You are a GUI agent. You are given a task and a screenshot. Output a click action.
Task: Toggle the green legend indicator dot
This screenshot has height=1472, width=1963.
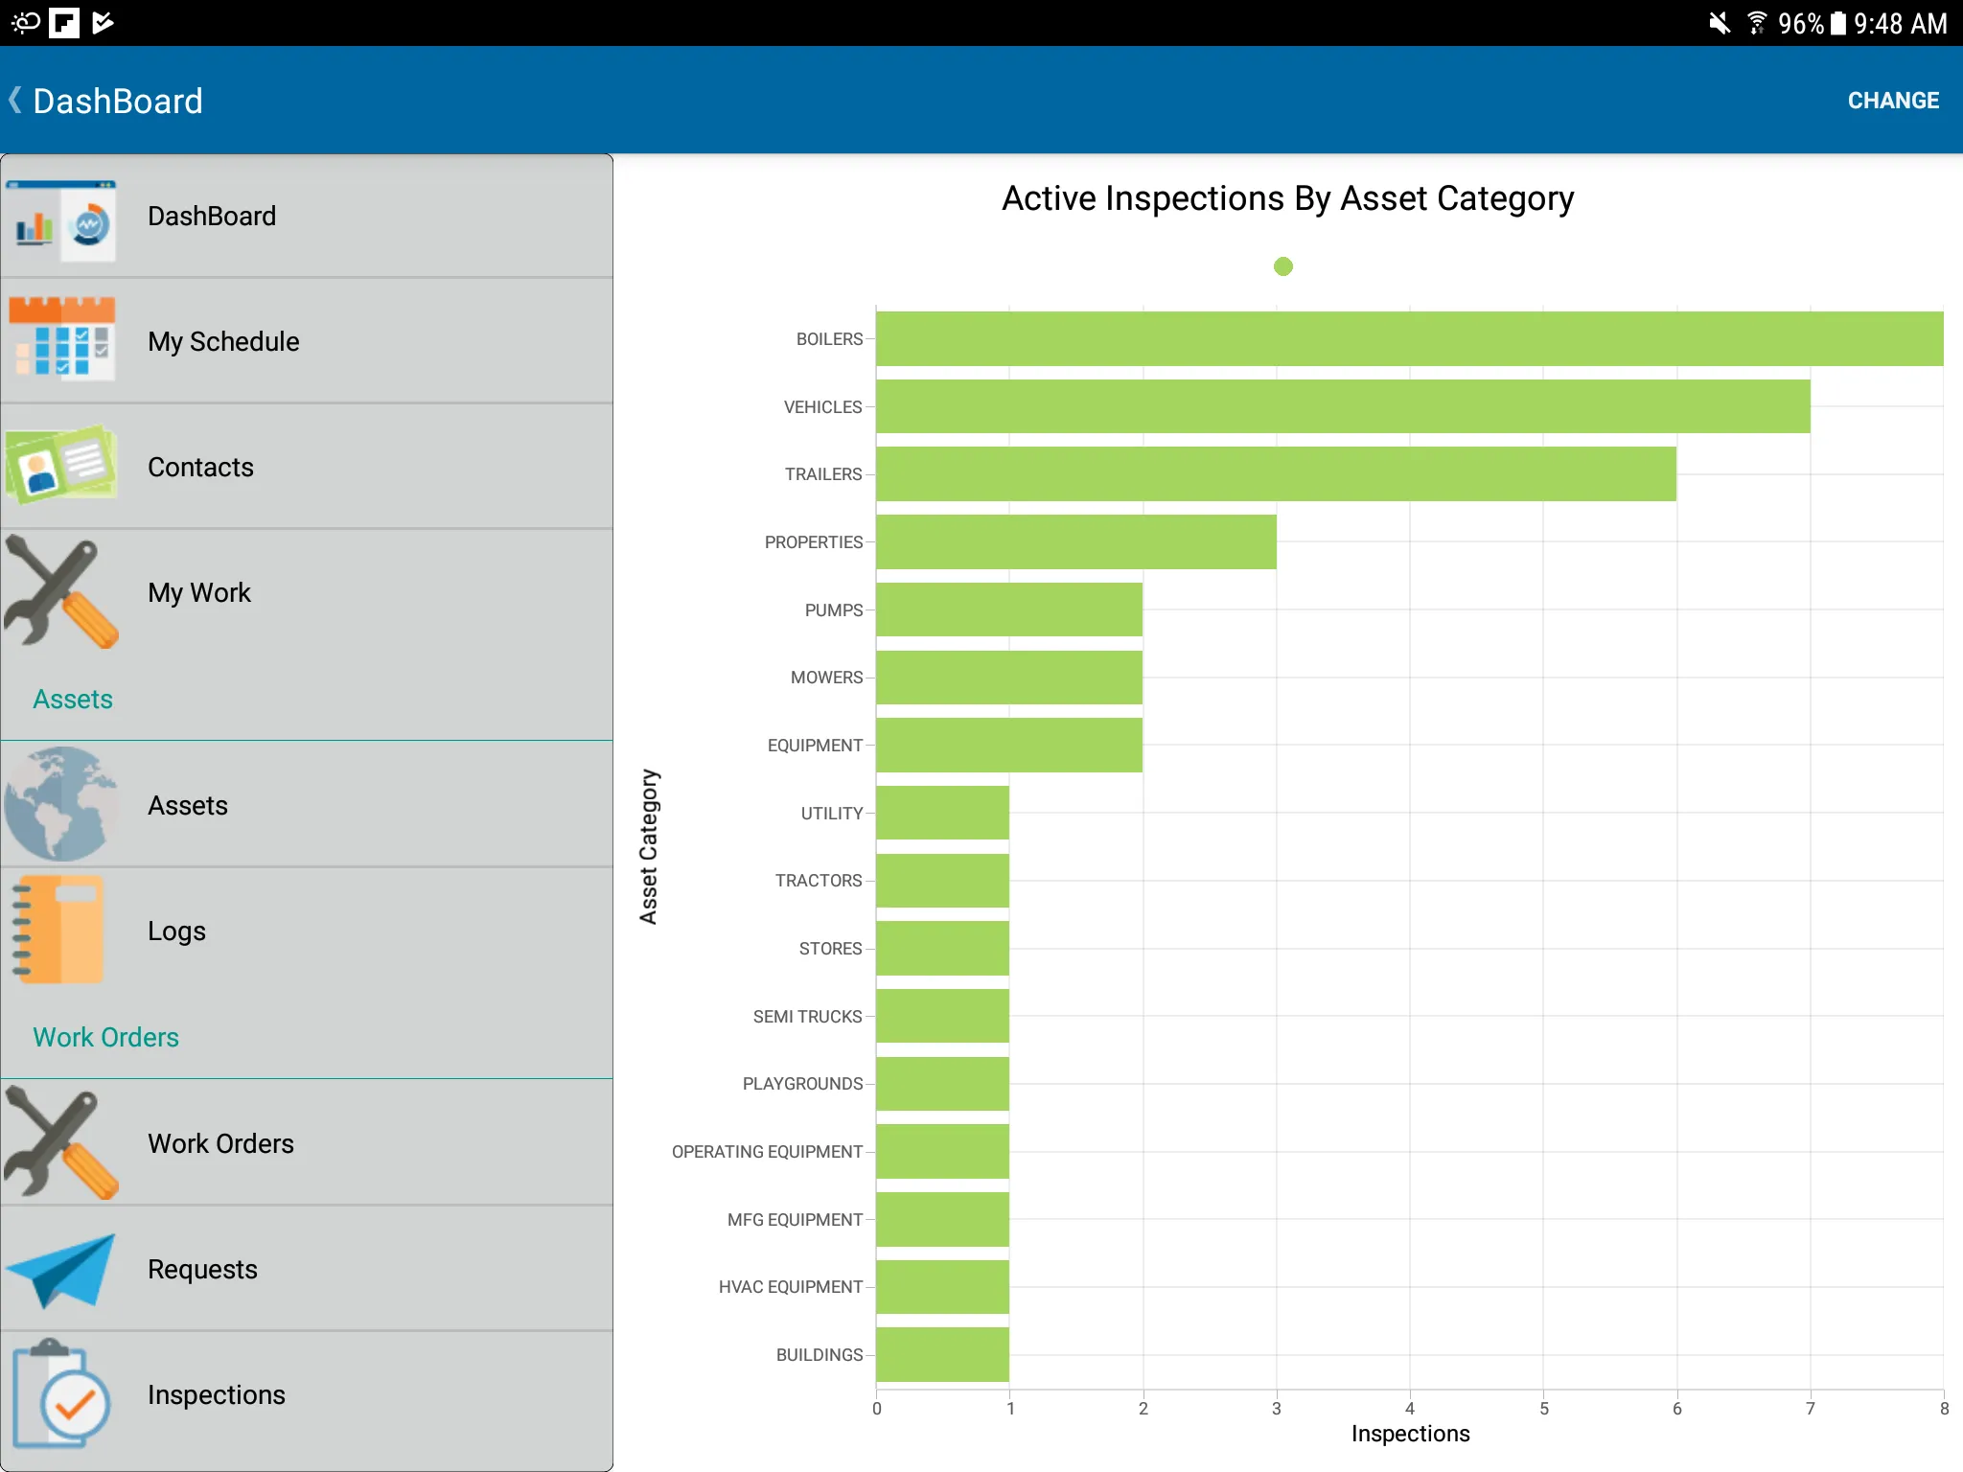[1282, 266]
